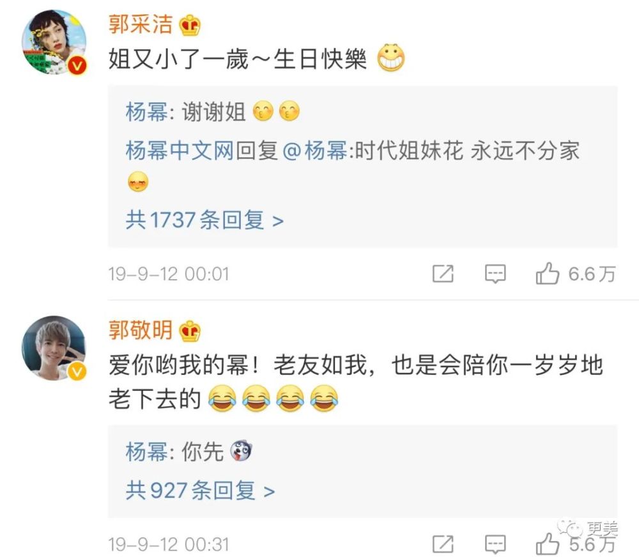Tap the @杨幂 mention in the reply

314,150
